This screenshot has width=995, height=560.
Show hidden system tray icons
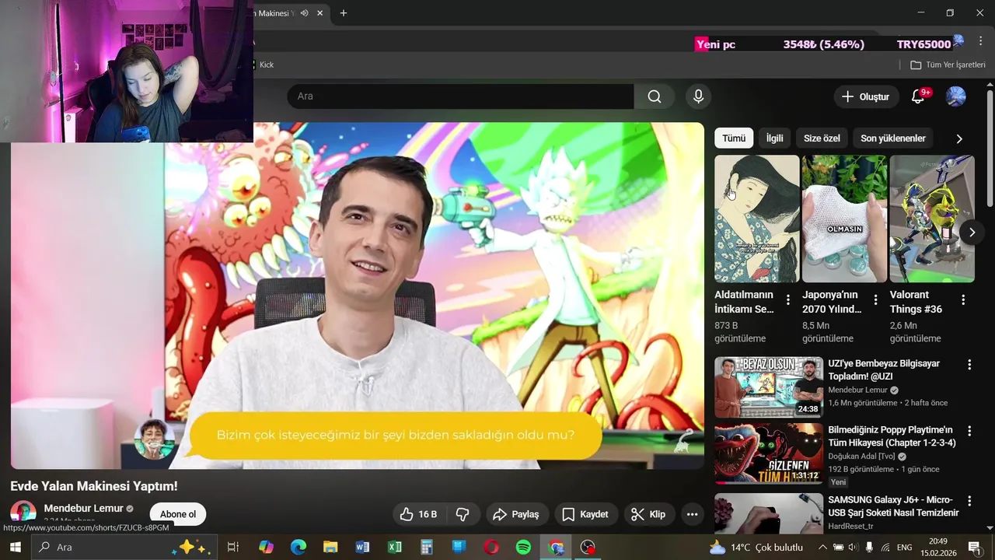[x=822, y=547]
